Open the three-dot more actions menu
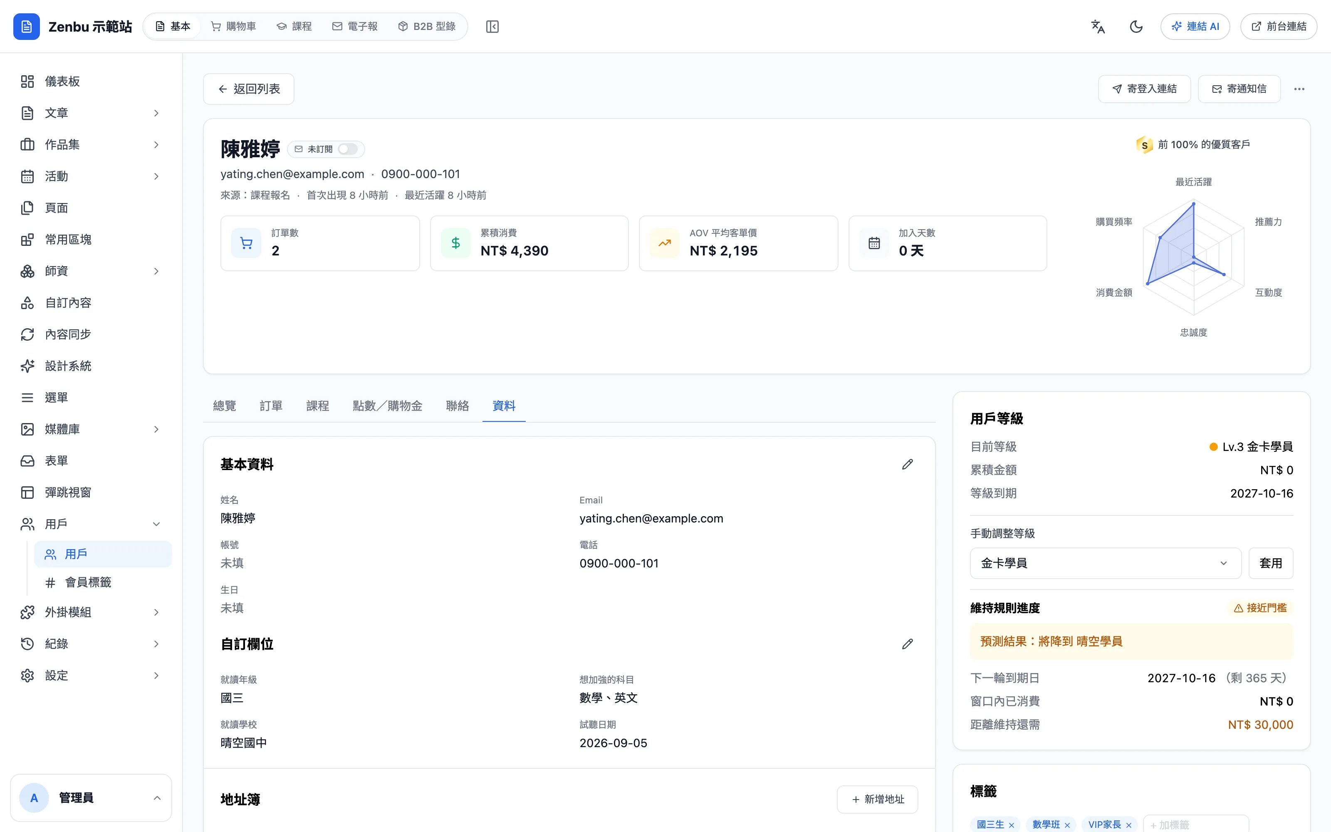The width and height of the screenshot is (1331, 832). [x=1299, y=89]
